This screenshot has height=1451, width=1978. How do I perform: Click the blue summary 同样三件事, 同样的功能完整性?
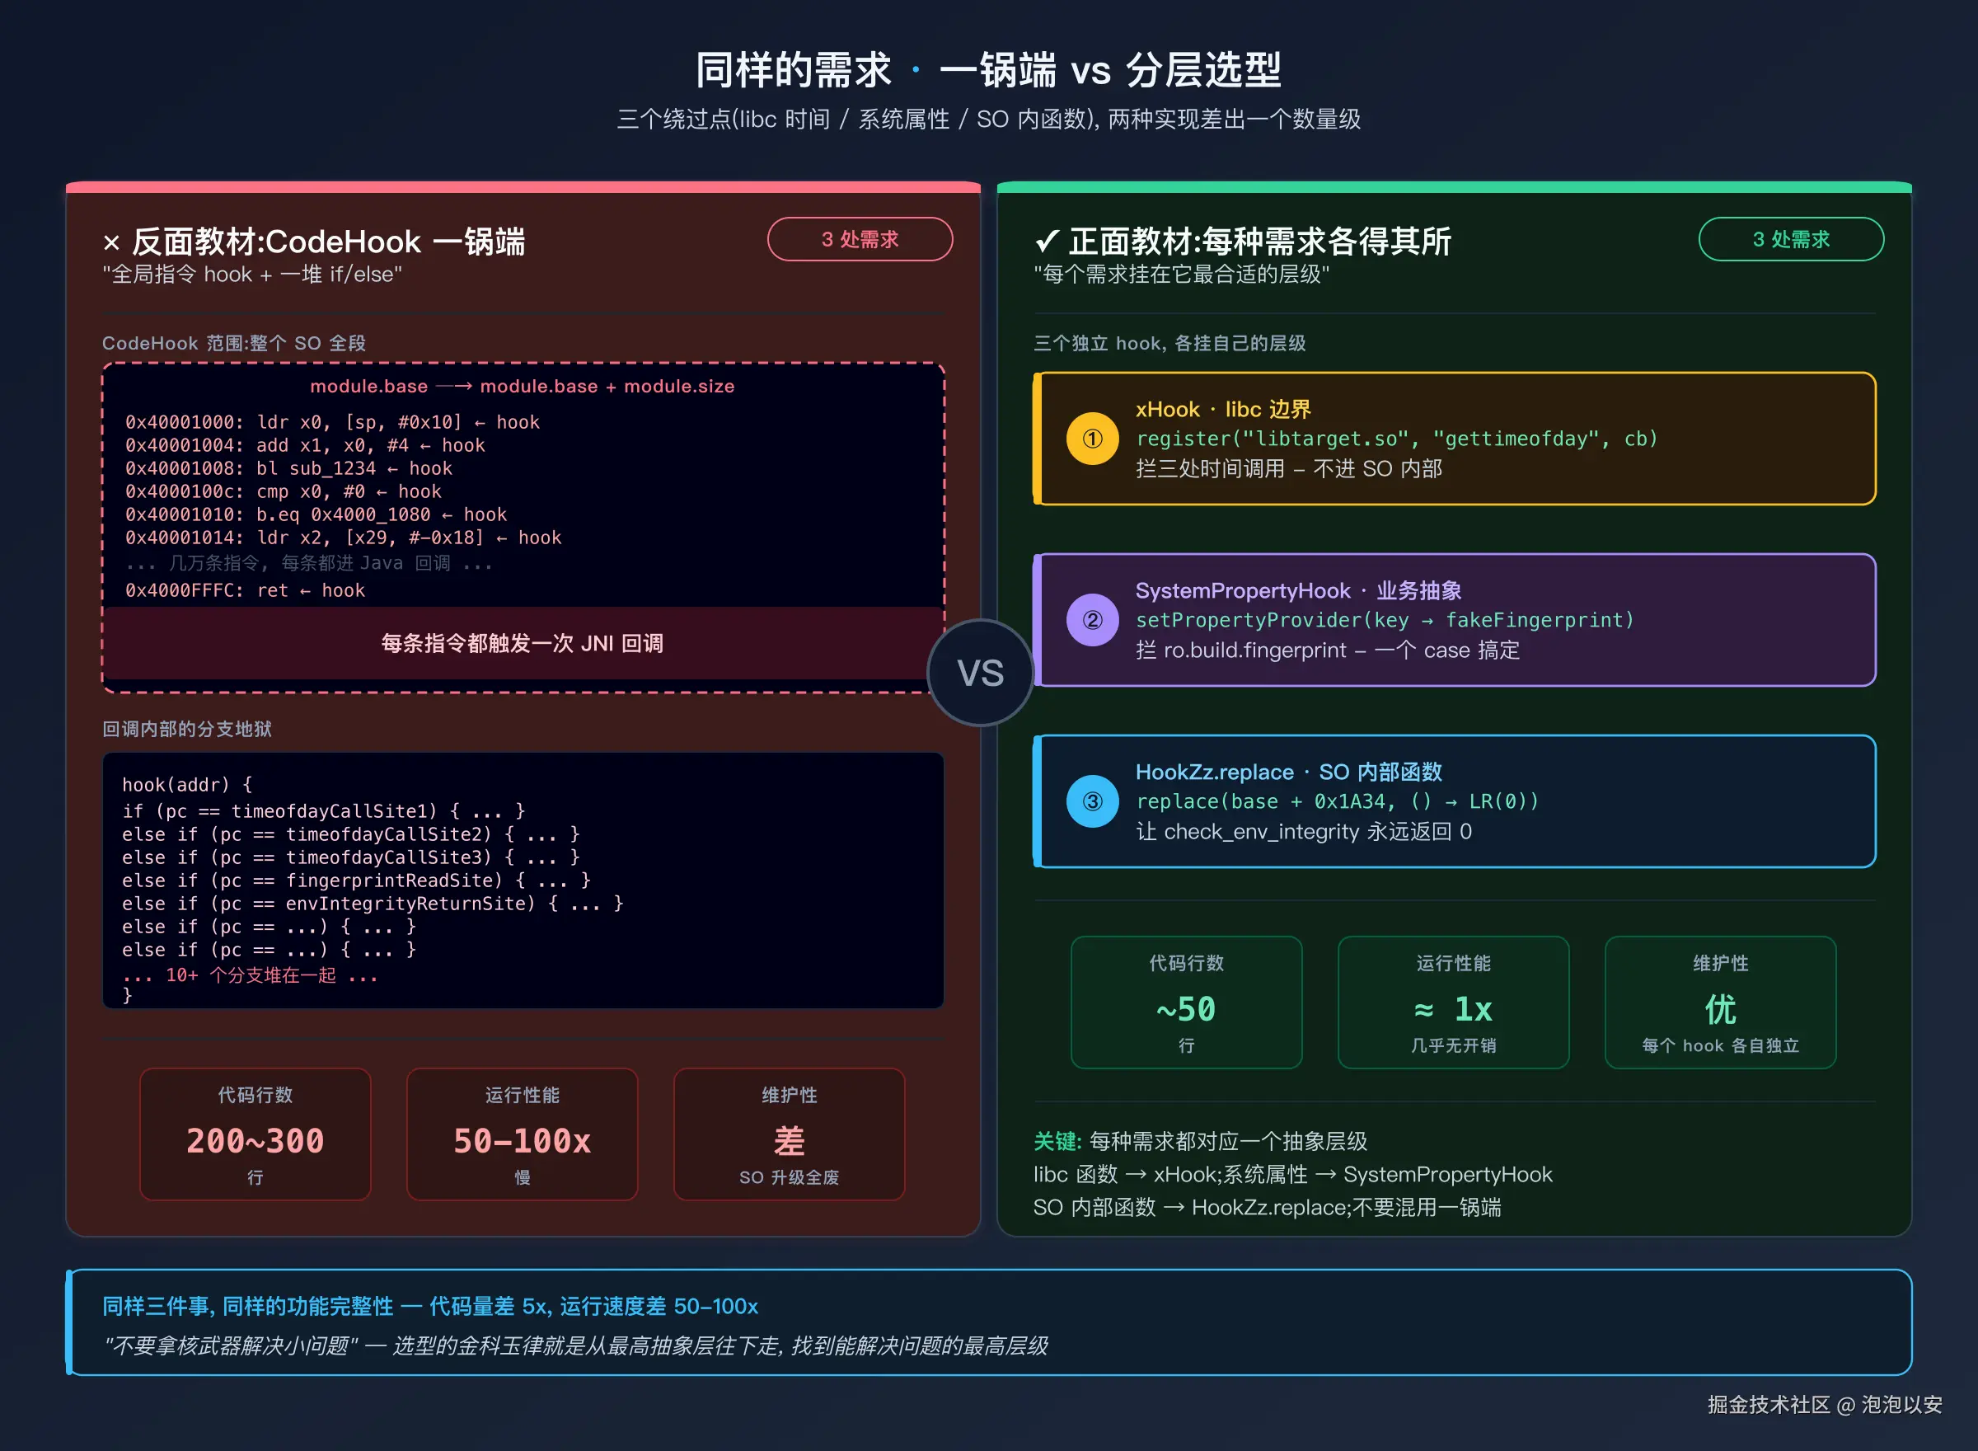(430, 1306)
